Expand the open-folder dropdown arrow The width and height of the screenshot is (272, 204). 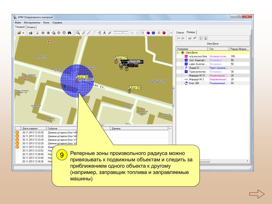point(23,33)
